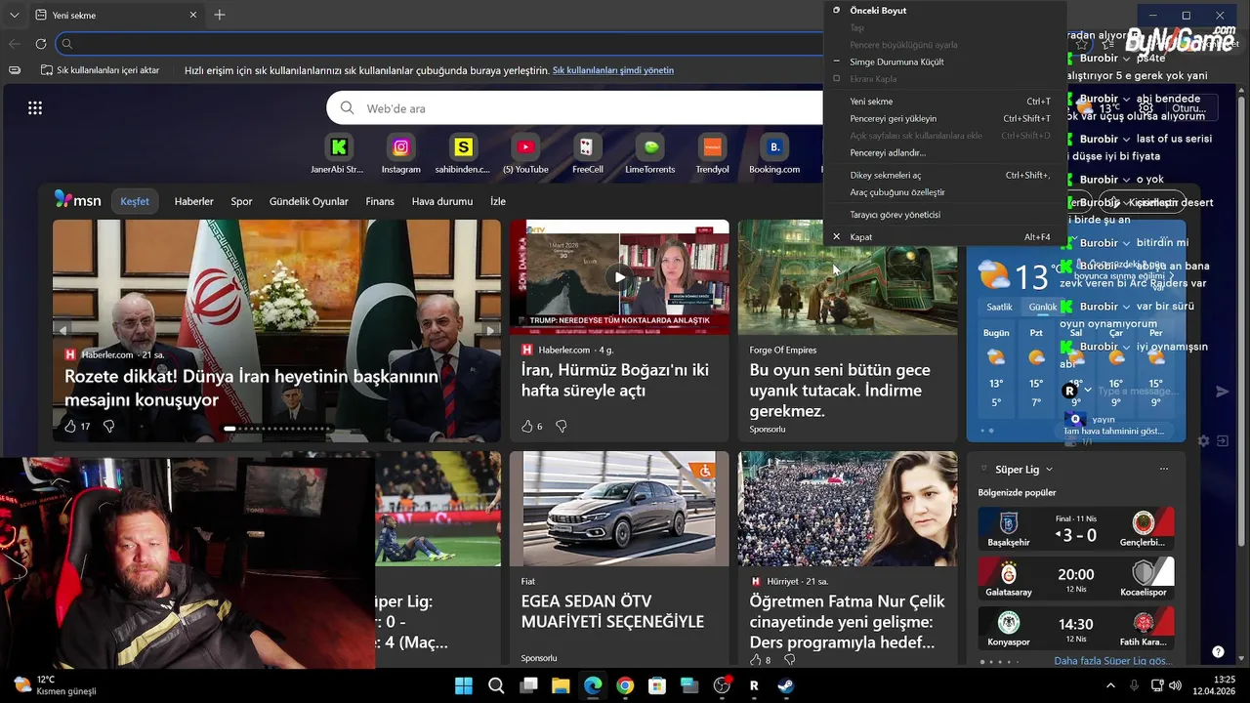Open Steam from the taskbar

point(785,685)
